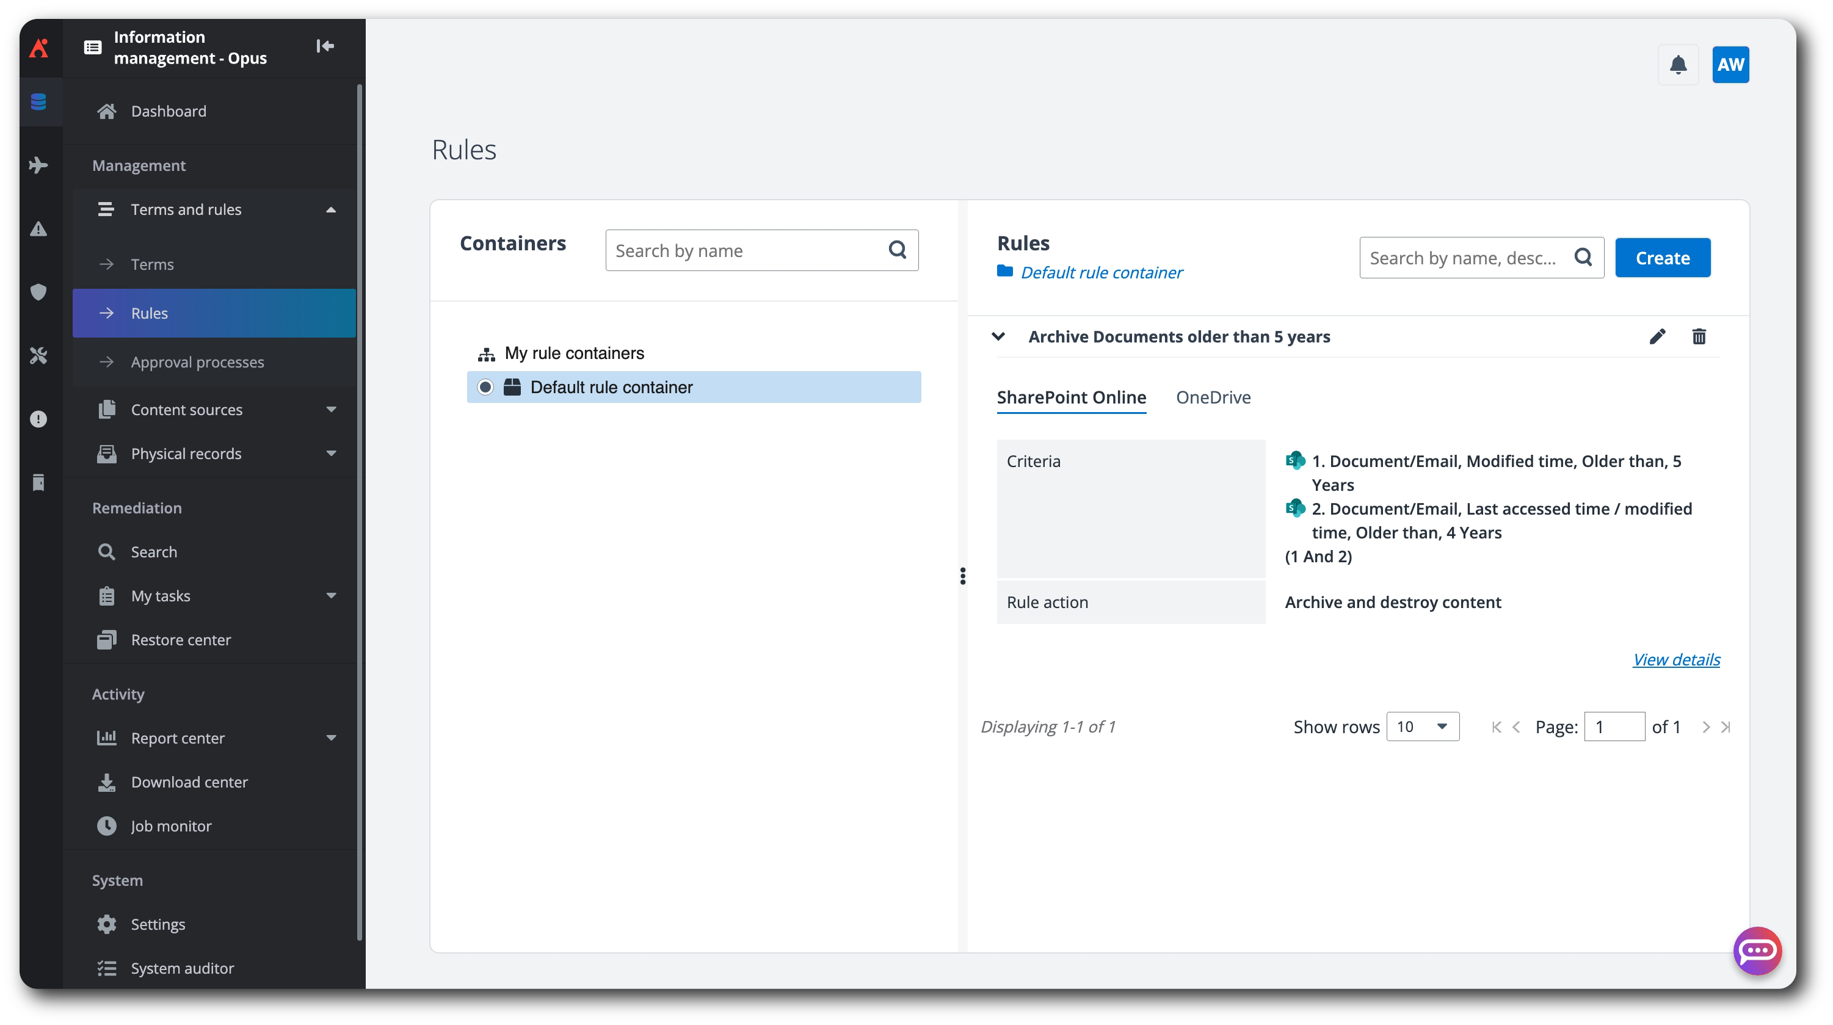Collapse the Archive Documents rule chevron
This screenshot has width=1833, height=1025.
(x=998, y=336)
